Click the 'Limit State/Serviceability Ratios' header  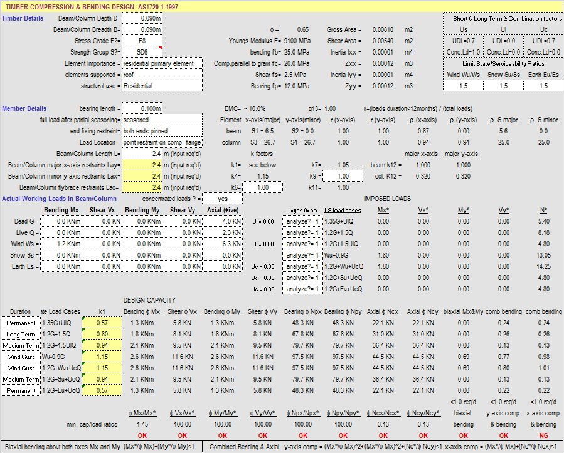pyautogui.click(x=504, y=63)
